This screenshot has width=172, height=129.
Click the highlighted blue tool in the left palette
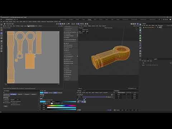[x=1, y=33]
